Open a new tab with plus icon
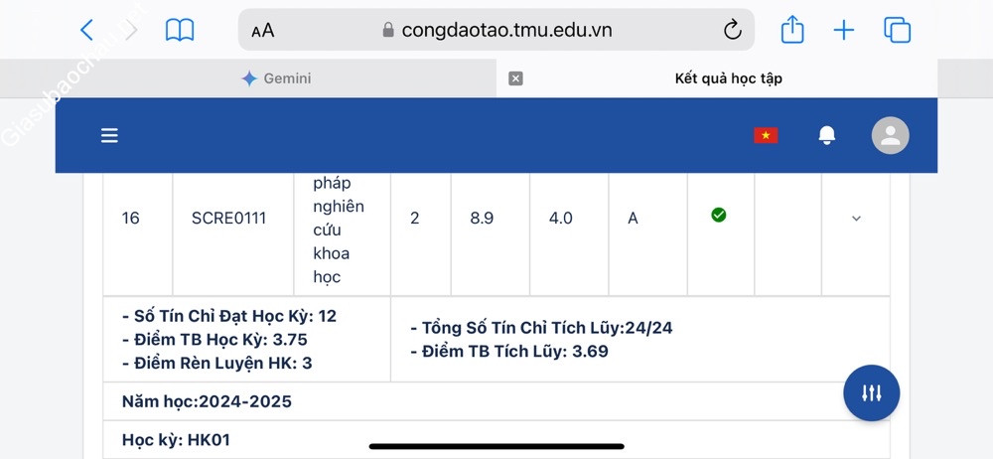This screenshot has height=459, width=993. 844,31
